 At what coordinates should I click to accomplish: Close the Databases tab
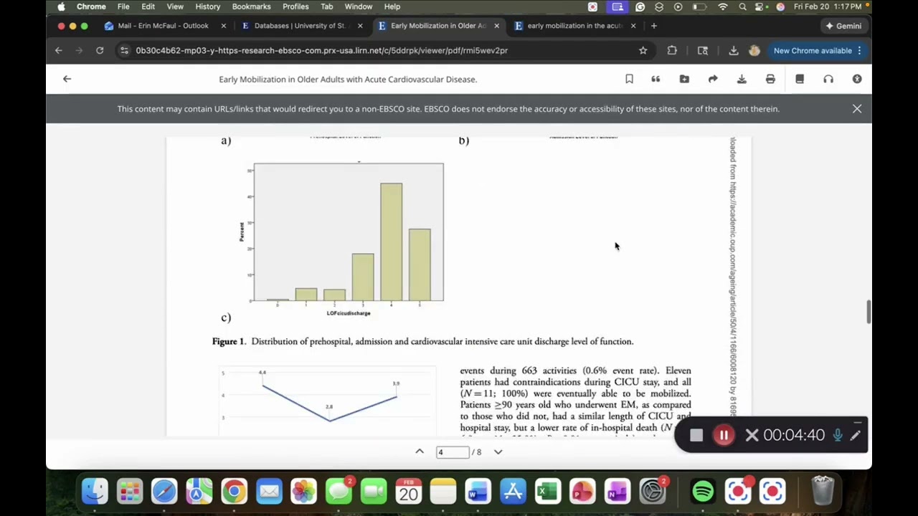359,26
